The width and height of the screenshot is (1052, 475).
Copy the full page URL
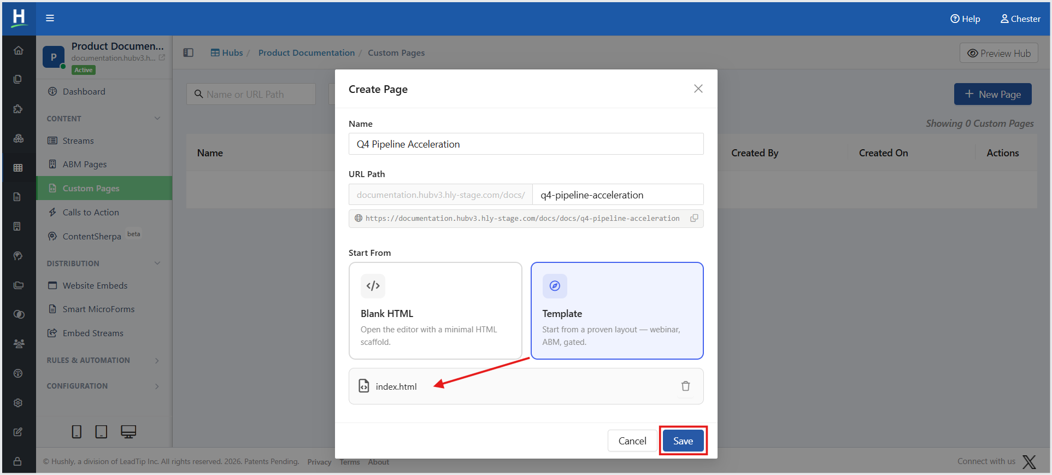click(x=694, y=218)
